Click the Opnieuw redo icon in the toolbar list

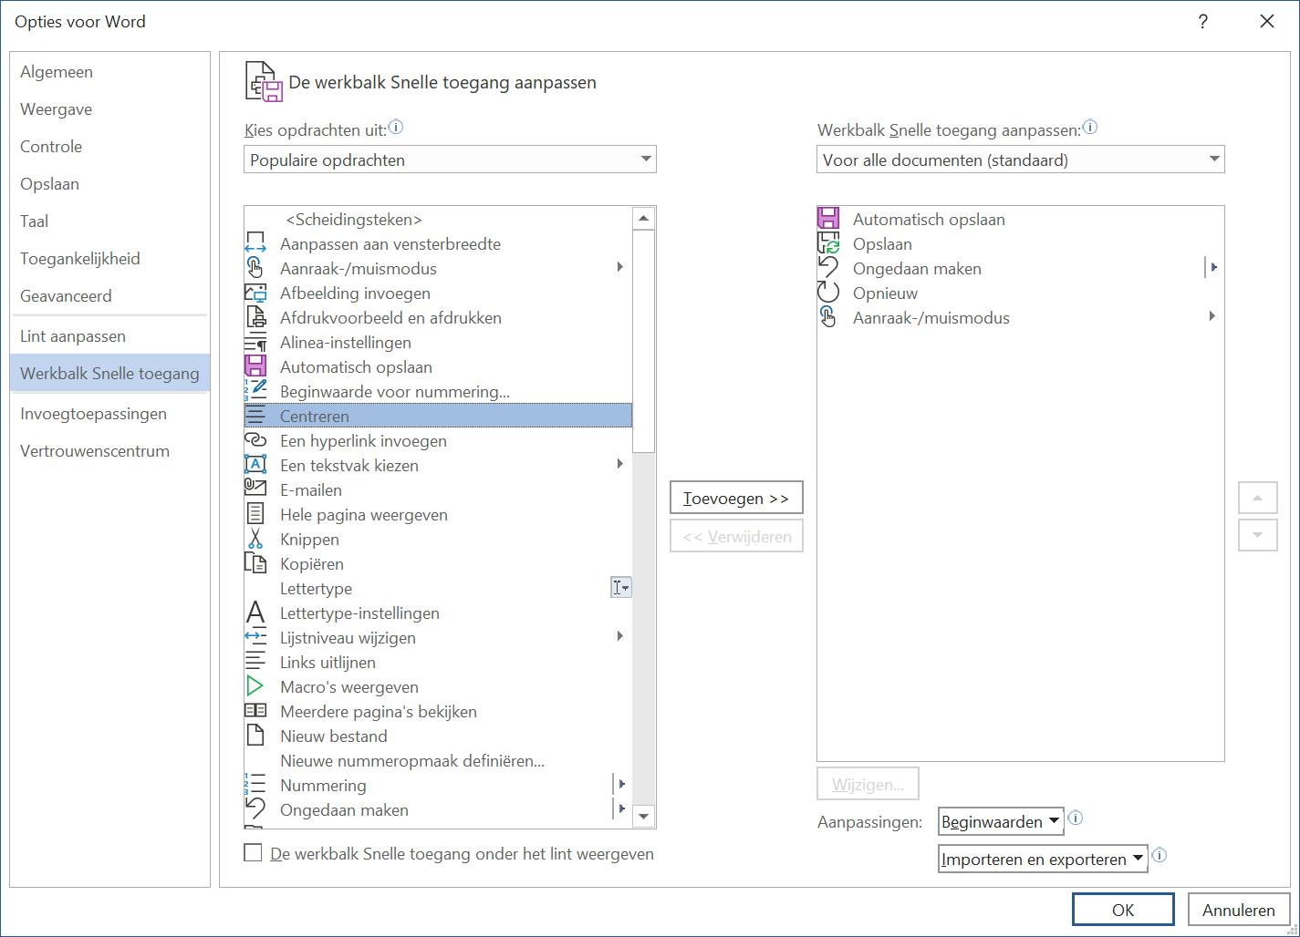828,293
